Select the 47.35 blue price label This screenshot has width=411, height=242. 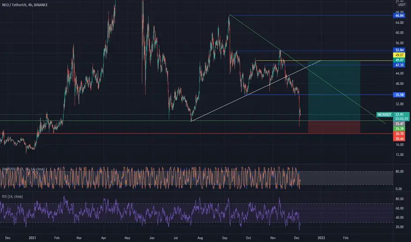pos(399,65)
